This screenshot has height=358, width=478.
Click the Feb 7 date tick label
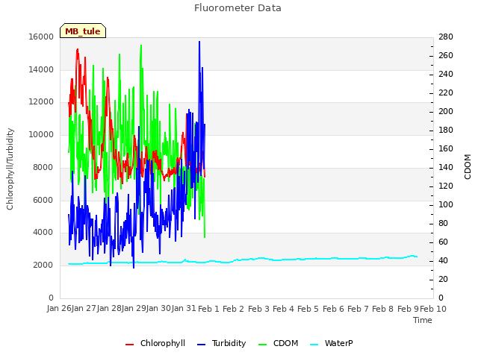[358, 310]
